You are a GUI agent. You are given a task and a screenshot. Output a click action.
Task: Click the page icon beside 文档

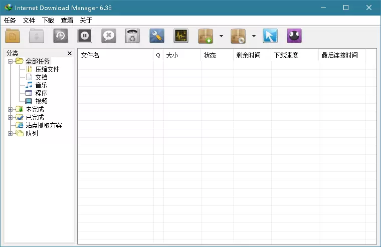pos(29,77)
